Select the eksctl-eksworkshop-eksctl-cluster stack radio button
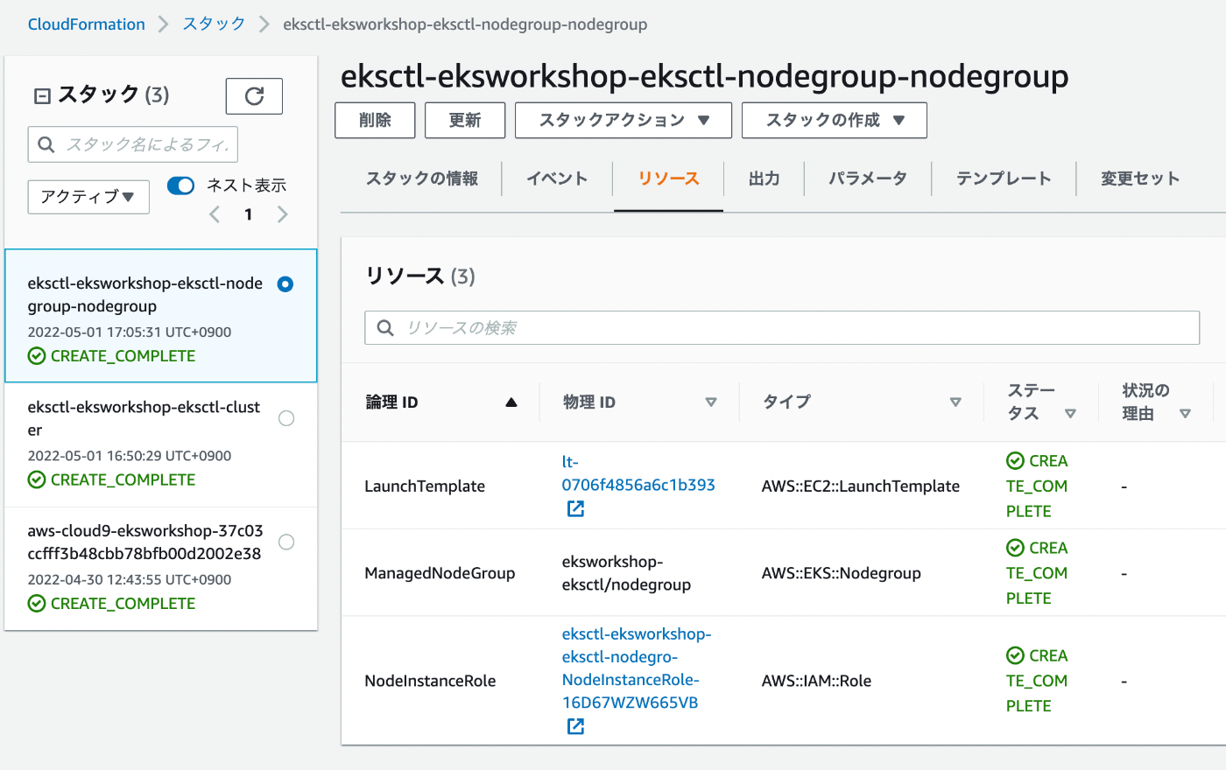The image size is (1226, 770). click(x=286, y=418)
